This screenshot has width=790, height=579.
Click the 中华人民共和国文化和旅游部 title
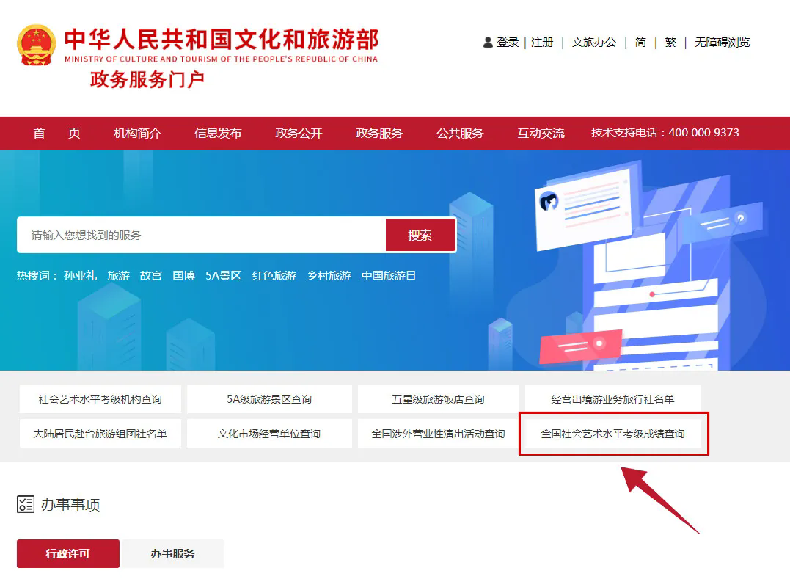[x=222, y=40]
